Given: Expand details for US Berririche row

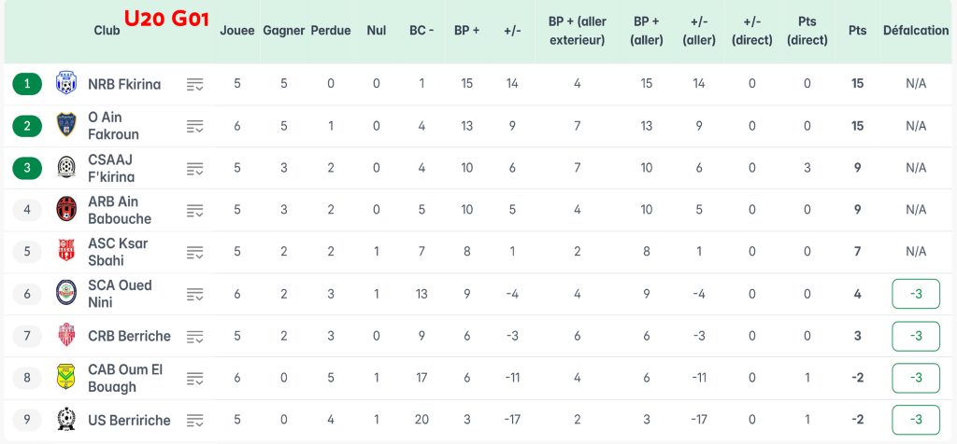Looking at the screenshot, I should [194, 421].
